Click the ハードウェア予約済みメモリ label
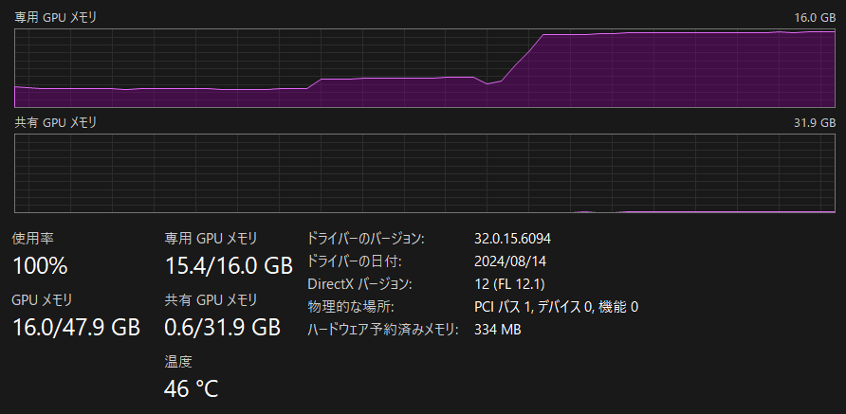Screen dimensions: 846x414 click(x=383, y=330)
